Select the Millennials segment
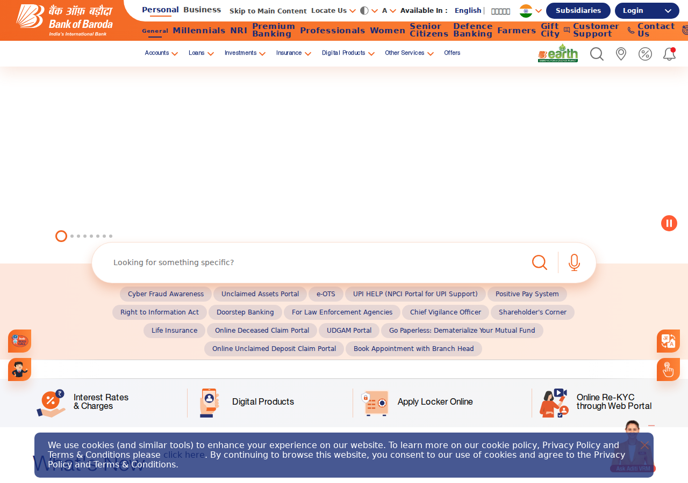The image size is (688, 483). click(199, 31)
